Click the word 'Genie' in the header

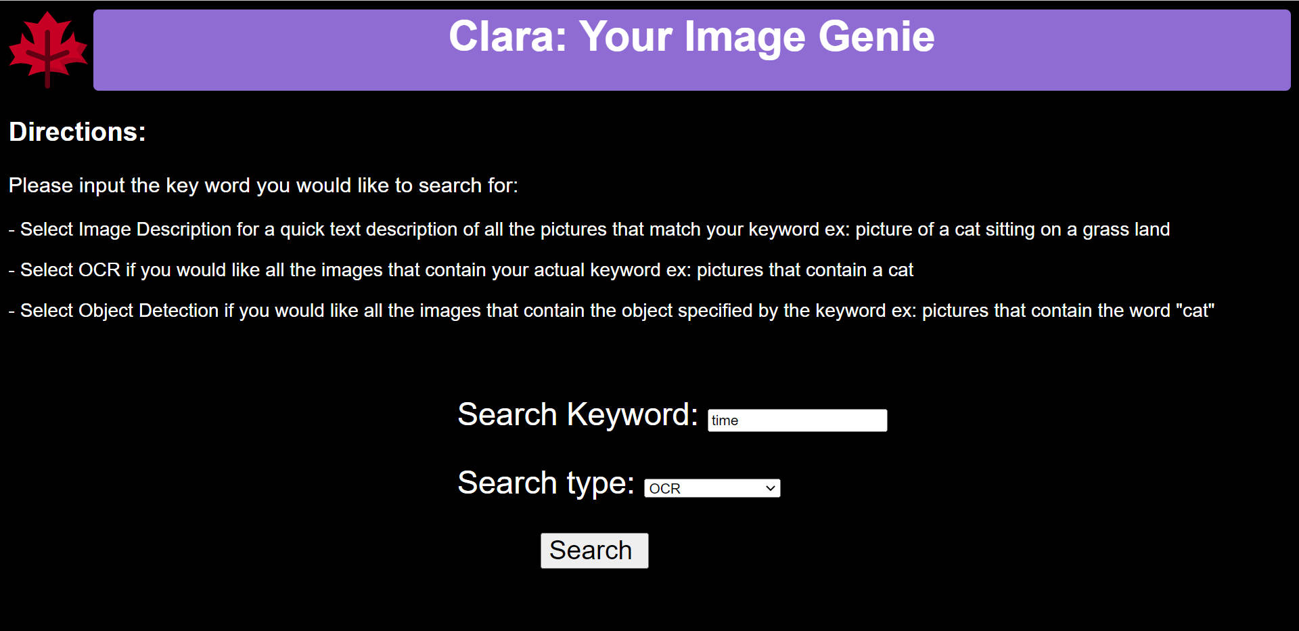tap(876, 36)
